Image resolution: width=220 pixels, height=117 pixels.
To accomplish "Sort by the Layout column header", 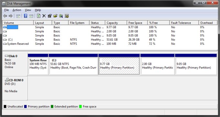I will pyautogui.click(x=43, y=23).
